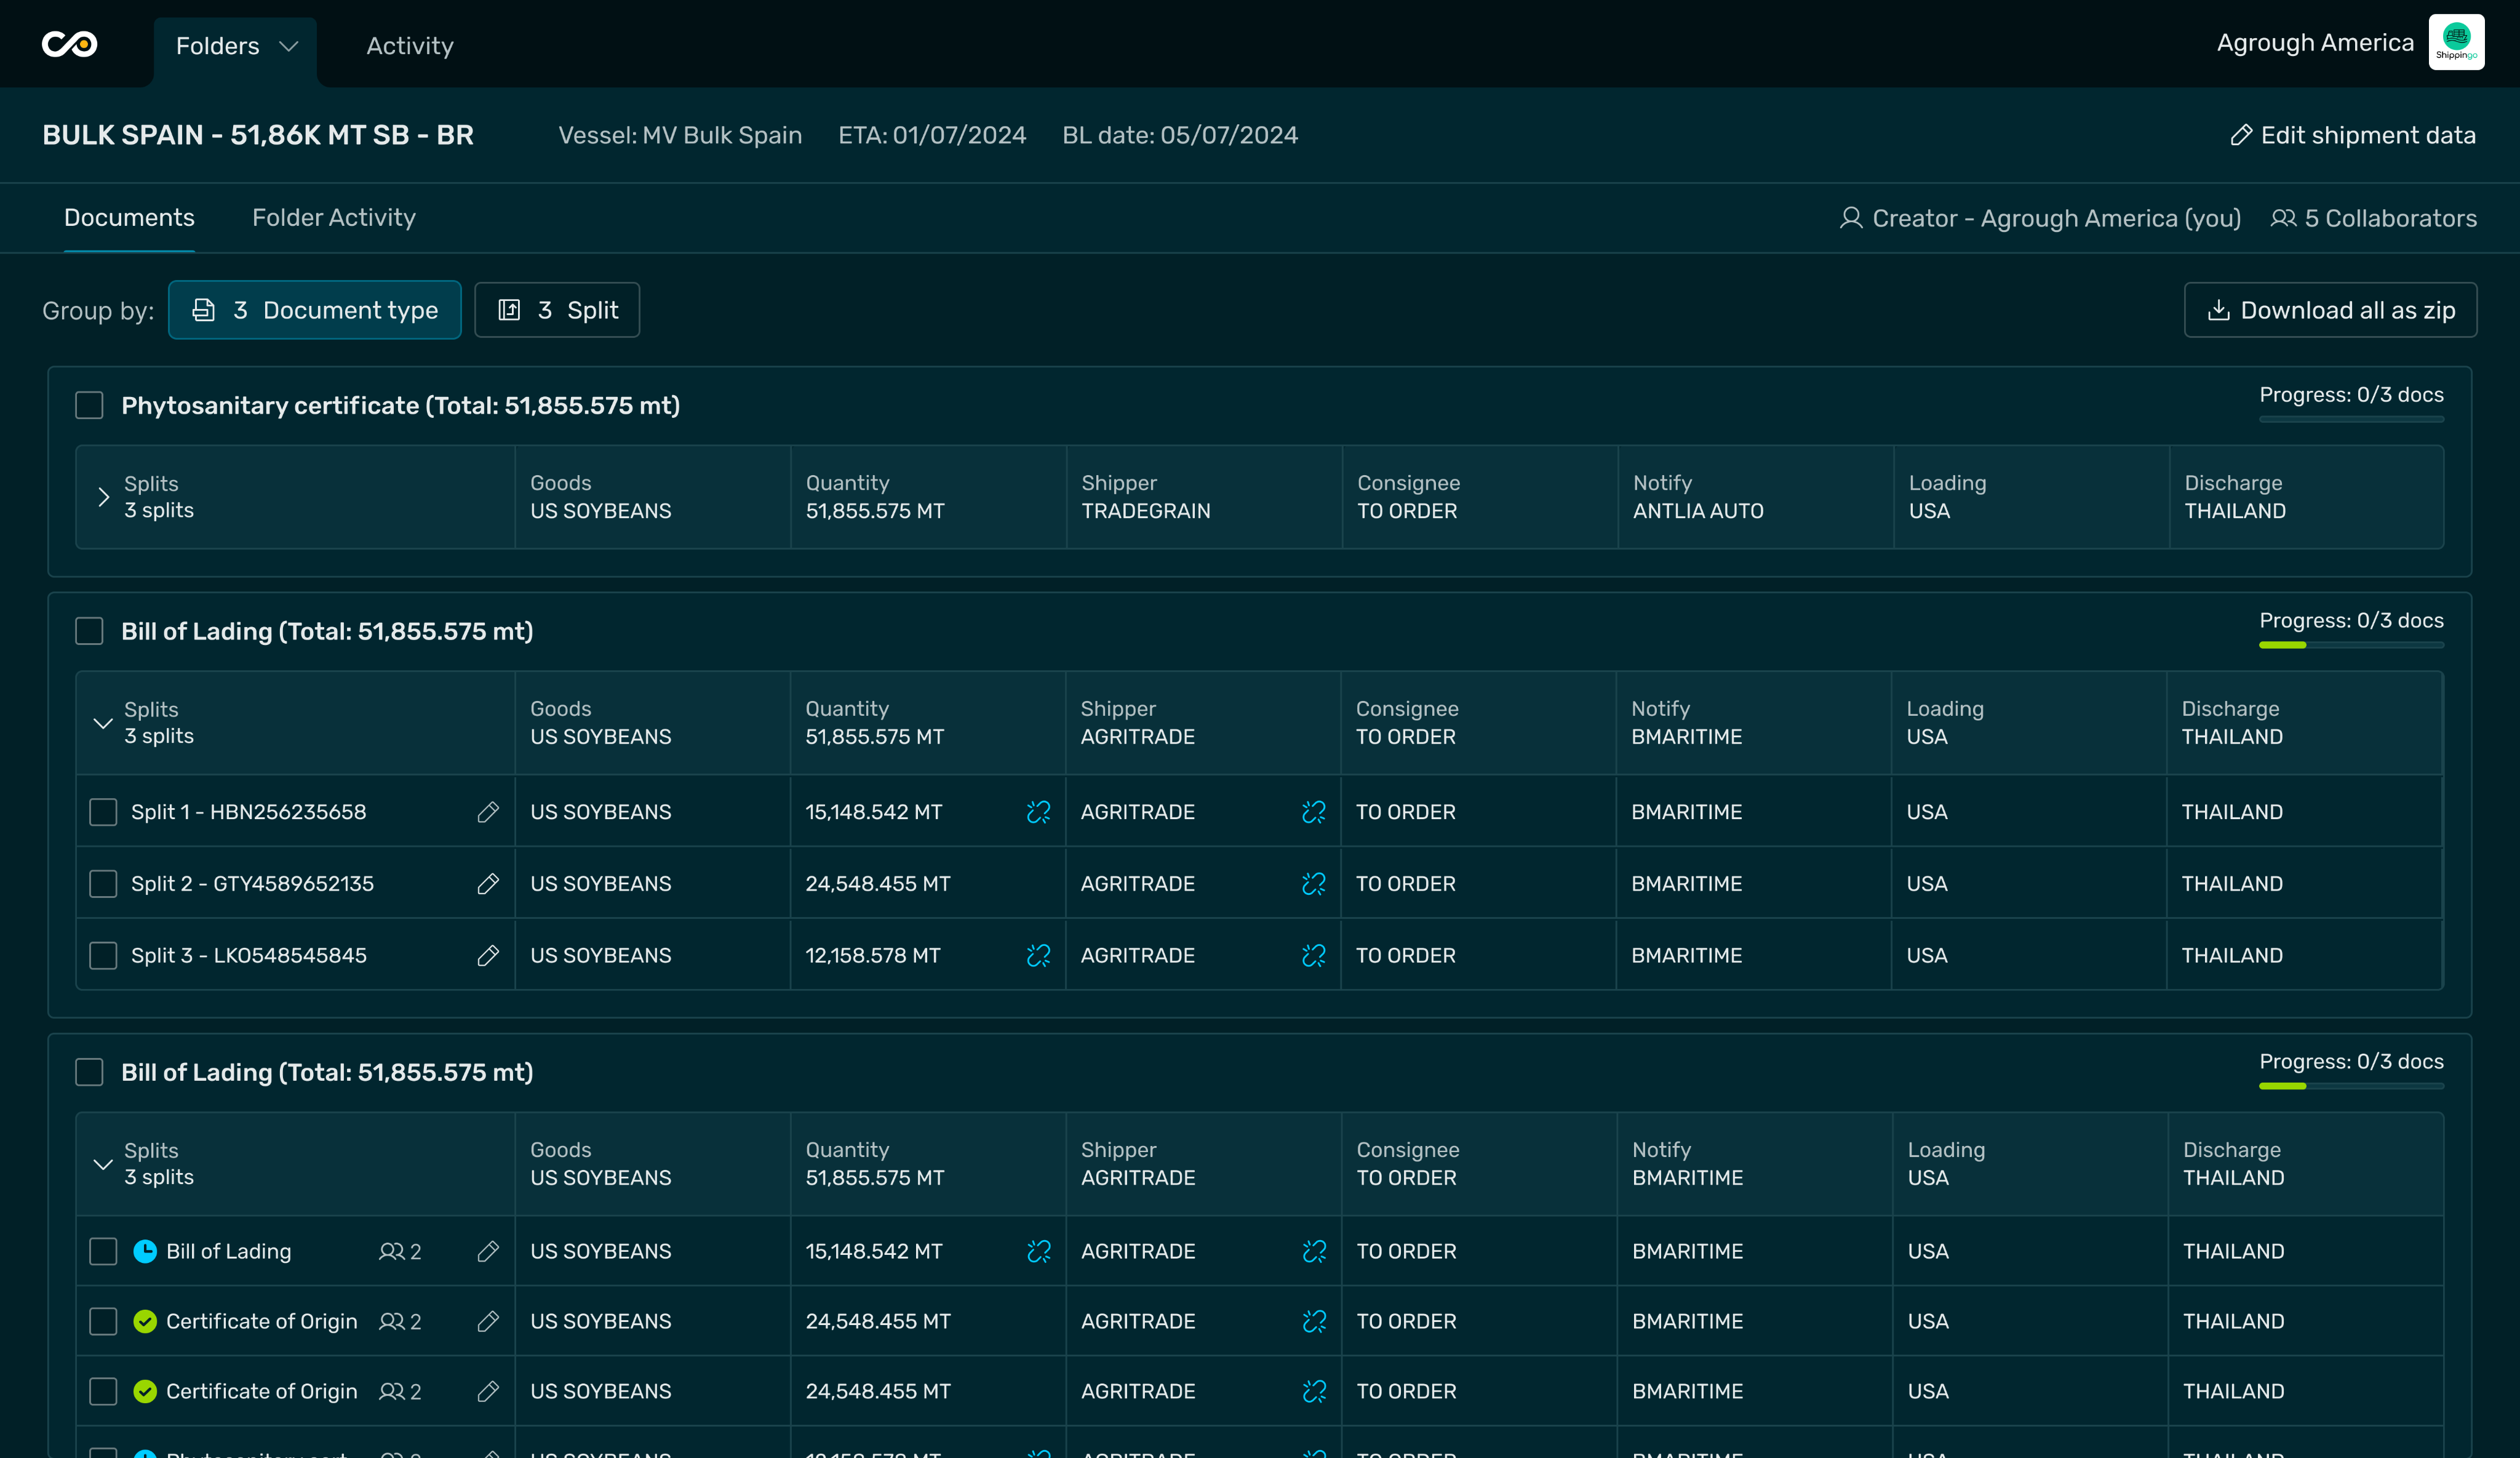Viewport: 2520px width, 1458px height.
Task: Click pencil icon for Split 1 - HBN256235658
Action: click(x=488, y=812)
